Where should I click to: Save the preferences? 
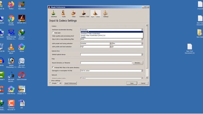(x=132, y=83)
